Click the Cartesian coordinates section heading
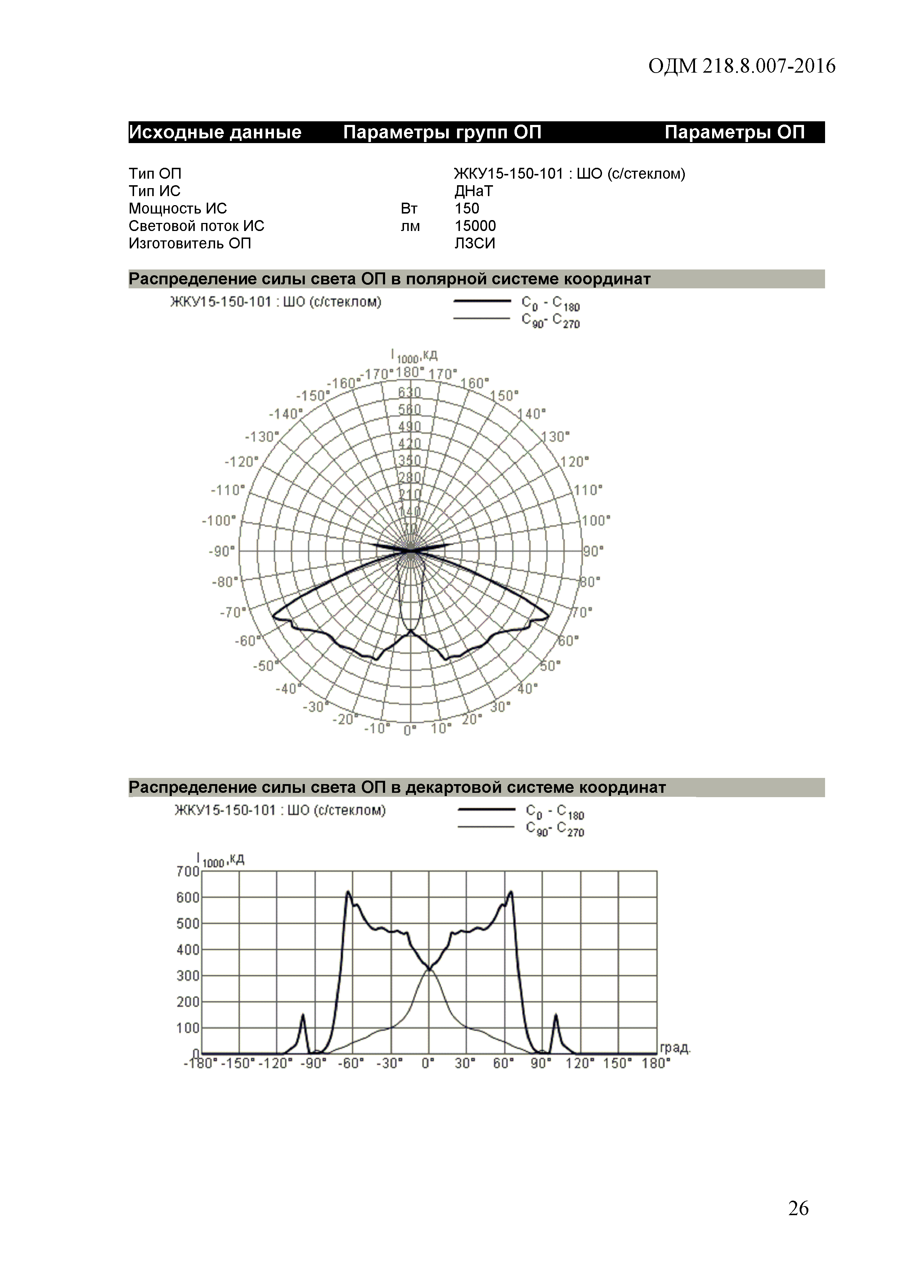Viewport: 901px width, 1274px height. pyautogui.click(x=397, y=787)
